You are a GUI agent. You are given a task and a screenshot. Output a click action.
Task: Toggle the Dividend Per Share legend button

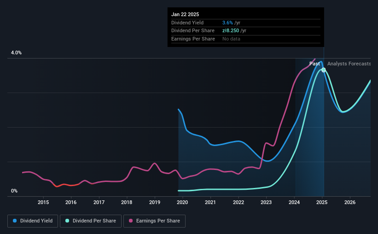pos(91,221)
